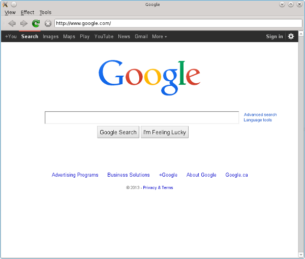Click the app icon in title bar
Image resolution: width=305 pixels, height=259 pixels.
tap(5, 5)
